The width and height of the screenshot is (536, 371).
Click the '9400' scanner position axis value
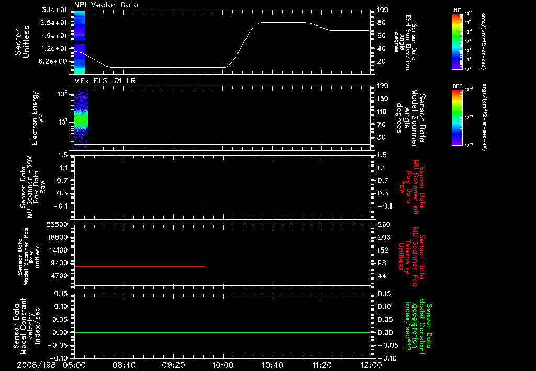59,263
